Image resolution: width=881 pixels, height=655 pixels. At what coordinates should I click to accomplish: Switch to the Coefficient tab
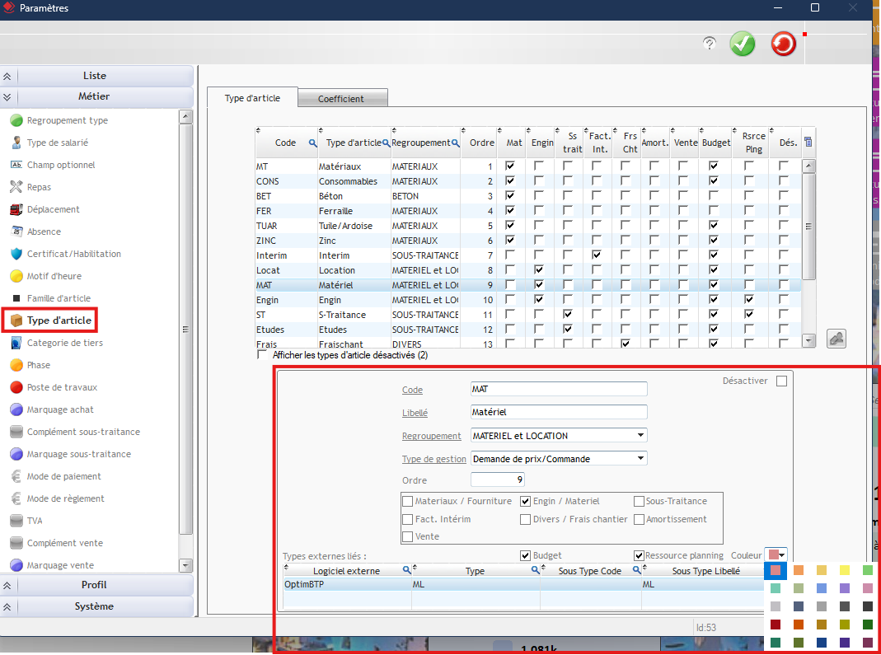coord(341,99)
